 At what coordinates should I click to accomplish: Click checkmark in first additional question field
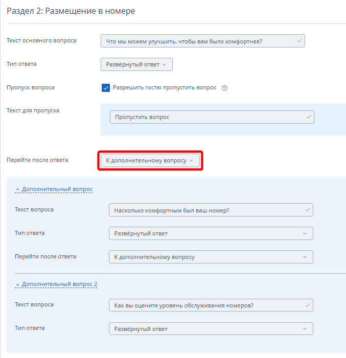(308, 210)
